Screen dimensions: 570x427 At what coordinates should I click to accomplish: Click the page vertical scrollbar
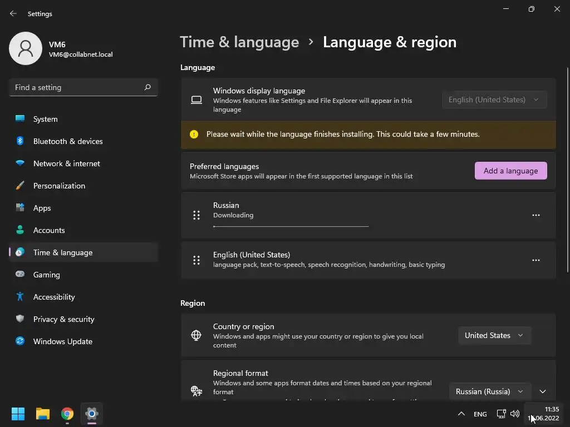(x=567, y=170)
